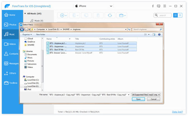Select iCloud in navigation pane
The height and width of the screenshot is (116, 188).
[x=29, y=38]
